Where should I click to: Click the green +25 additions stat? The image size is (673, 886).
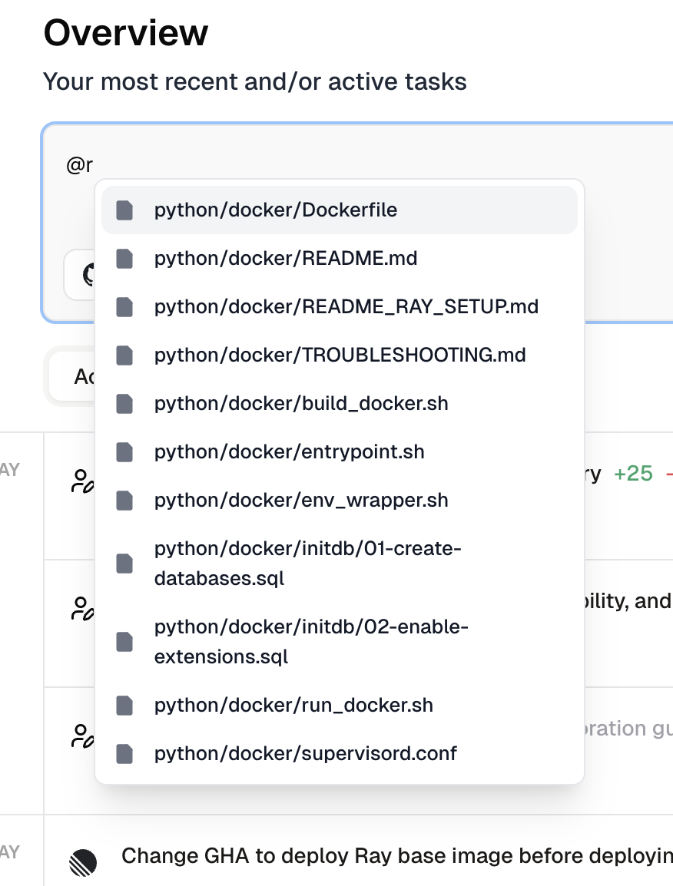click(633, 474)
